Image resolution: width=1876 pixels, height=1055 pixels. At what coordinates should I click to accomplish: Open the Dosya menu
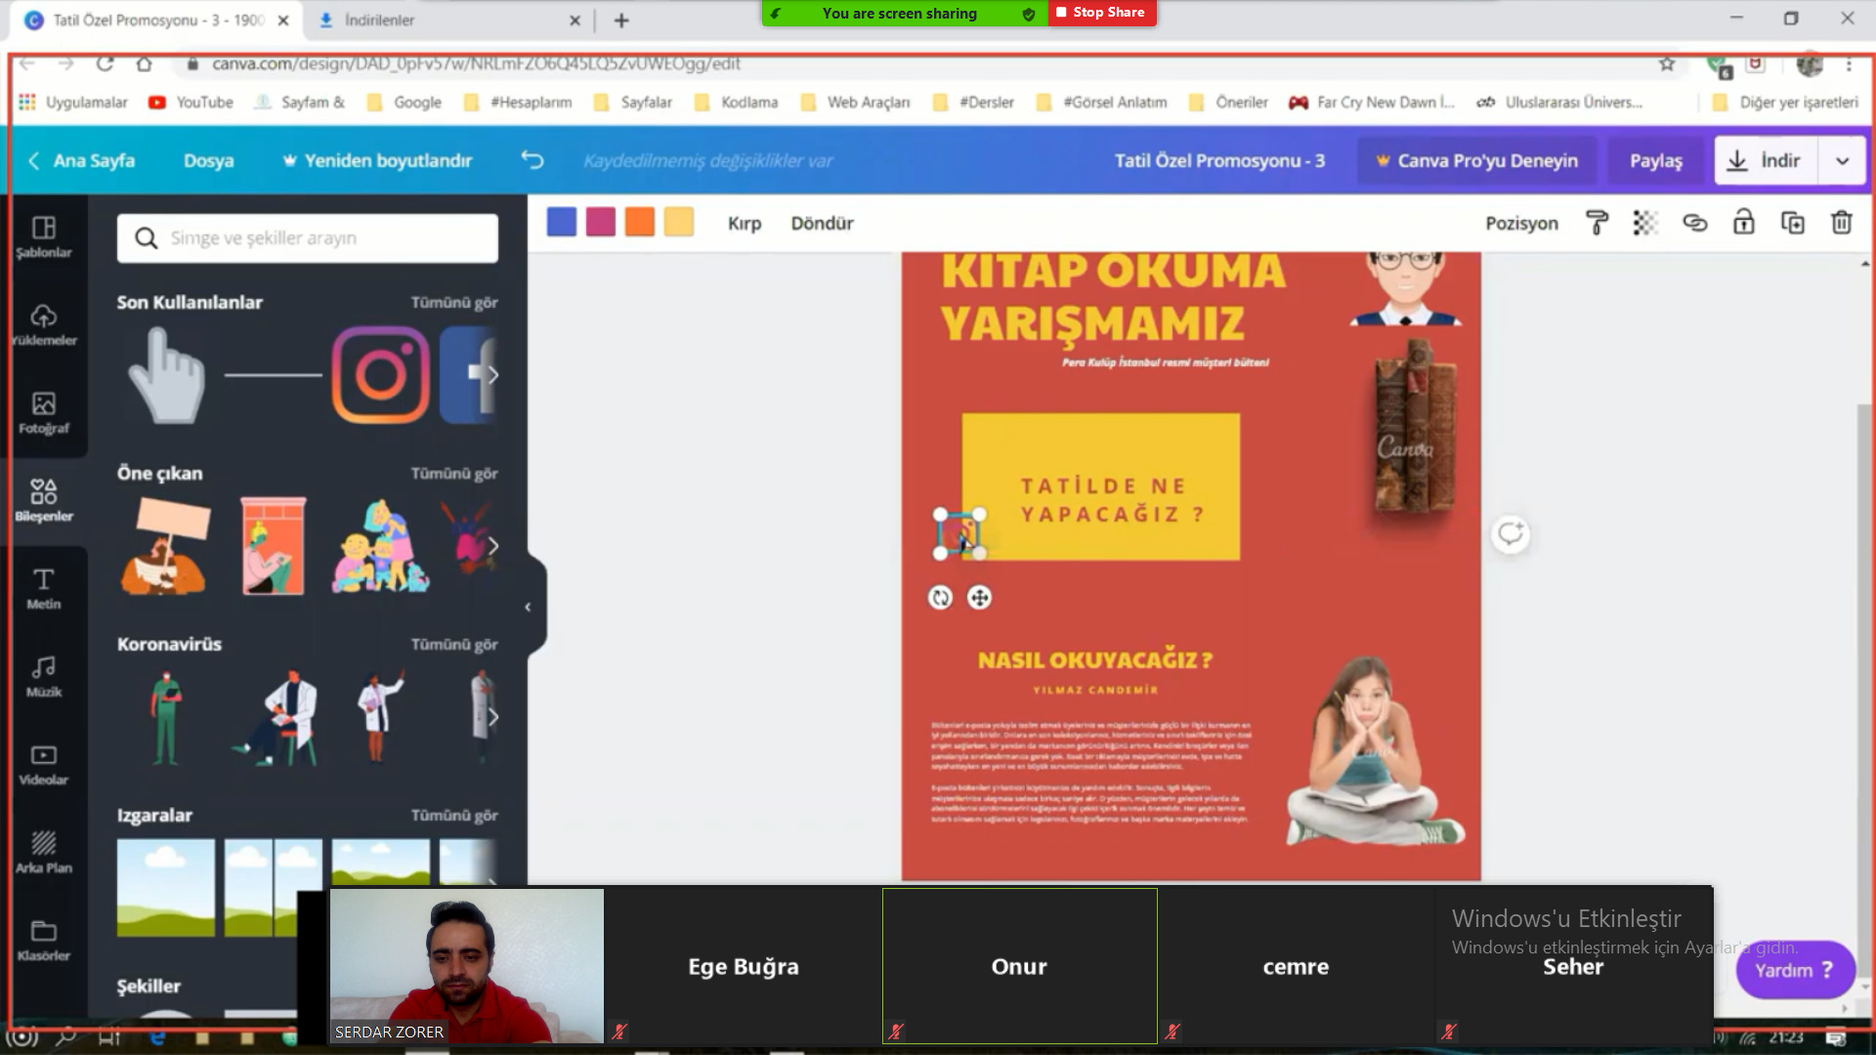pos(208,160)
